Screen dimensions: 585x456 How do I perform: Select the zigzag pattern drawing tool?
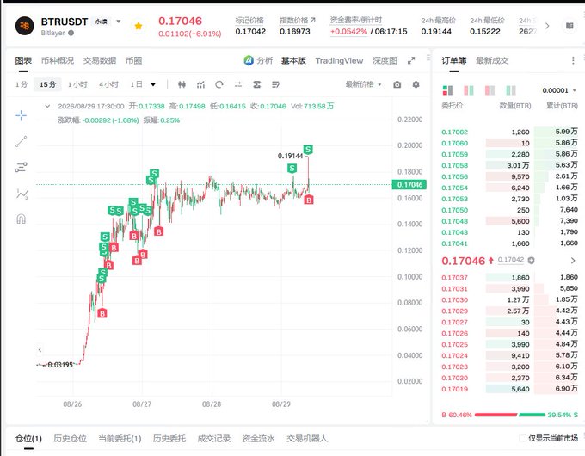pos(22,194)
